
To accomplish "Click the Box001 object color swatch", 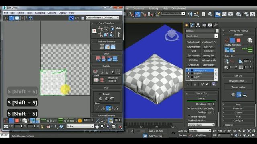I will [x=217, y=31].
